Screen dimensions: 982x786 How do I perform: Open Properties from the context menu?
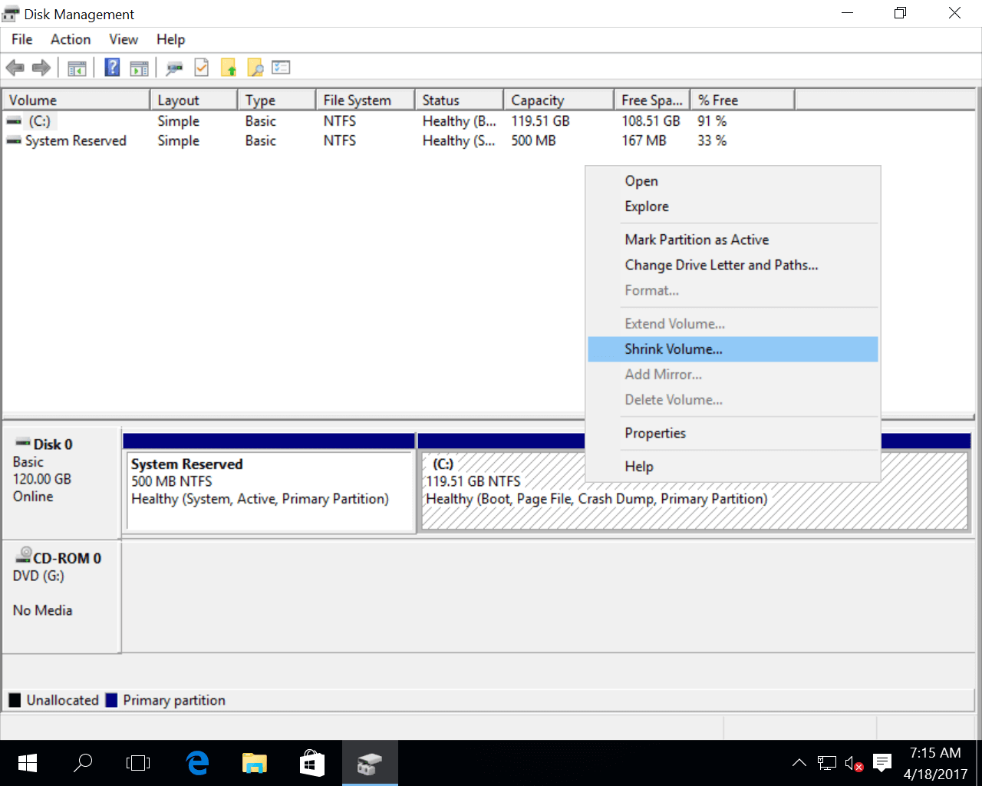655,433
